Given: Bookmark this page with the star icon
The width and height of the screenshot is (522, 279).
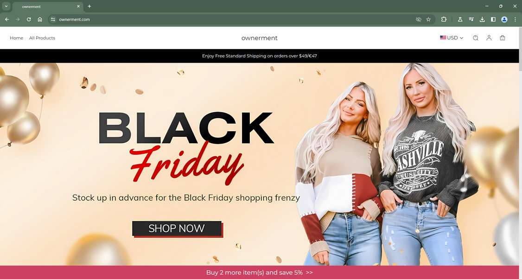Looking at the screenshot, I should 428,19.
